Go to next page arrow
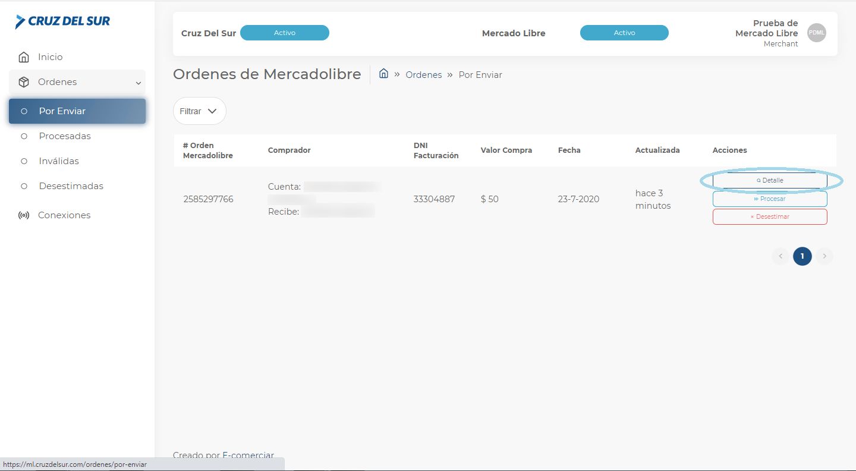Image resolution: width=856 pixels, height=471 pixels. click(x=824, y=256)
